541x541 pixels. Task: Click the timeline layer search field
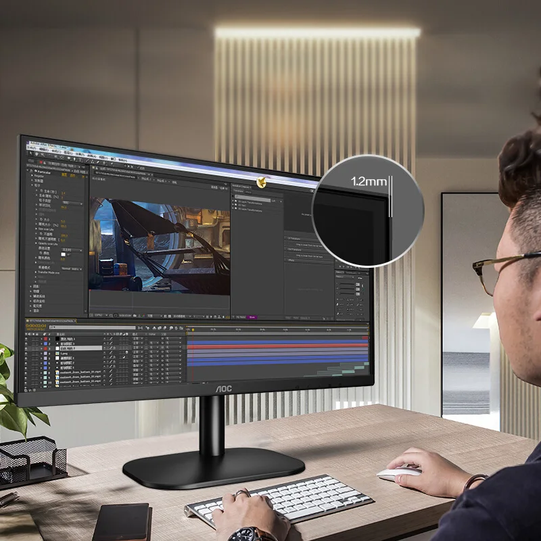click(92, 327)
